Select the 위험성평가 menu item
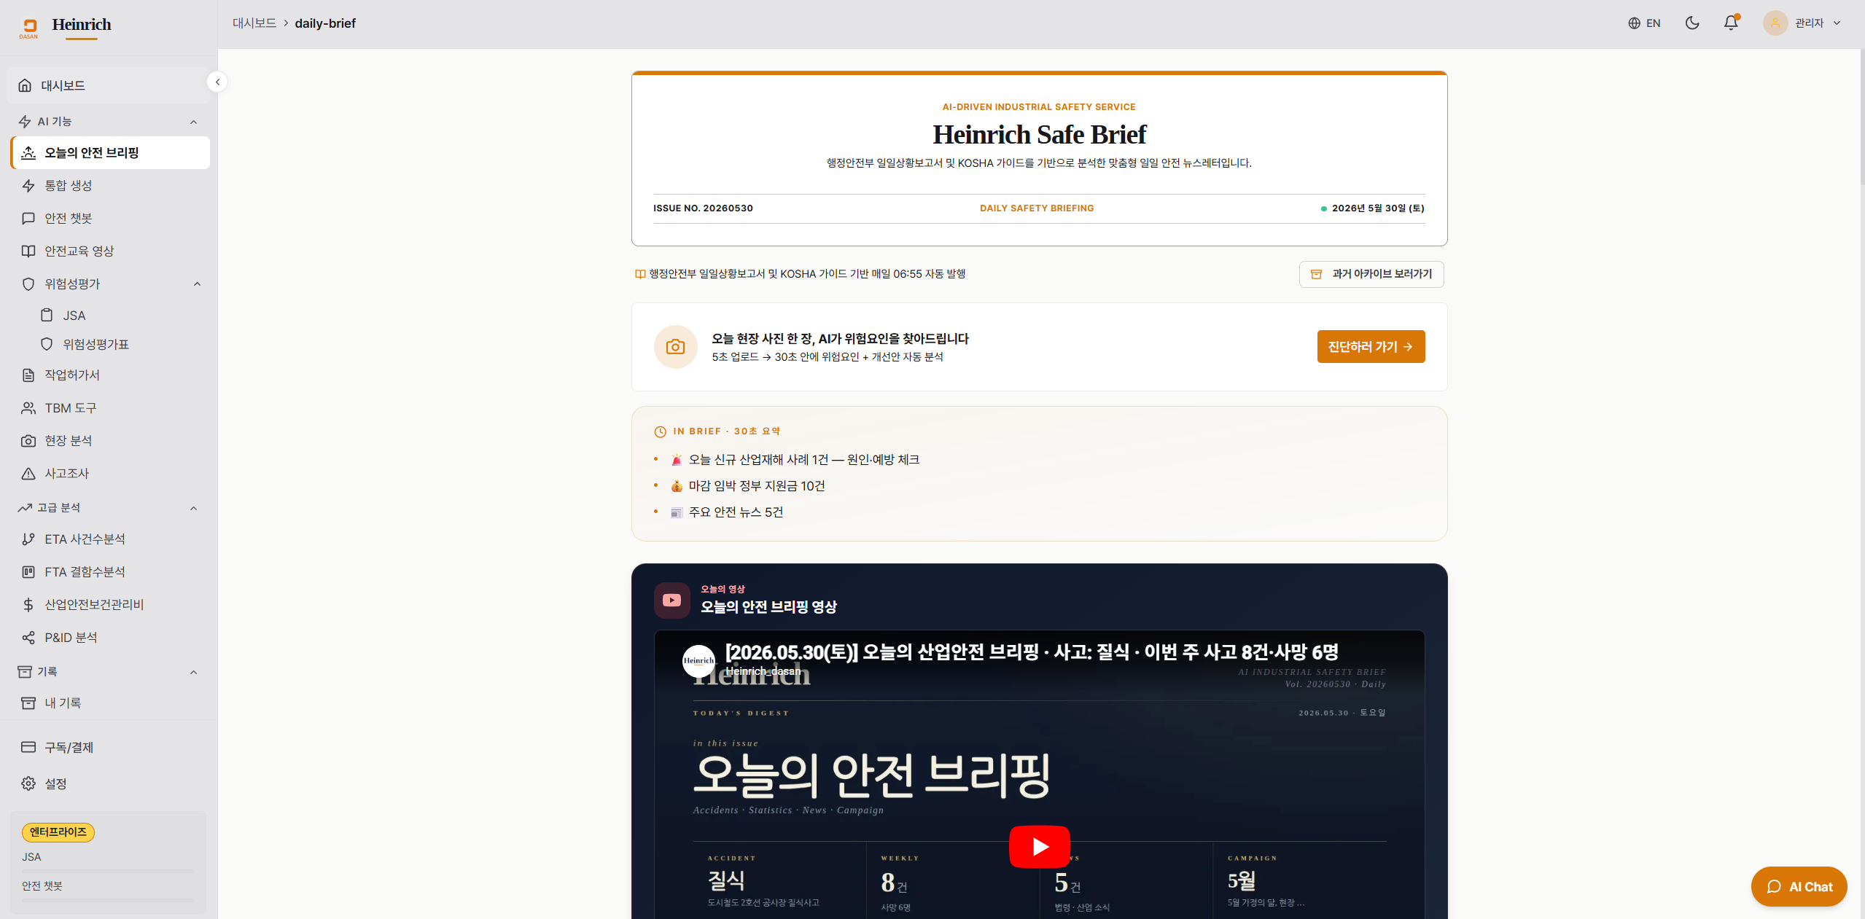The image size is (1865, 919). pyautogui.click(x=110, y=283)
